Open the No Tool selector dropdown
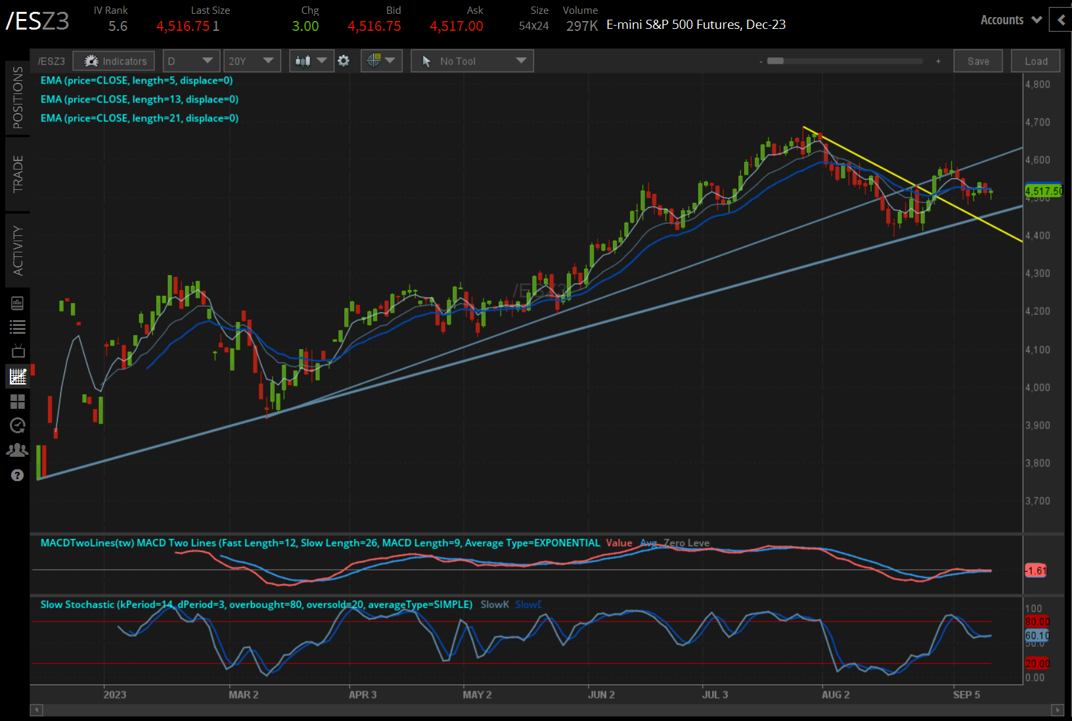The width and height of the screenshot is (1072, 721). pos(472,60)
